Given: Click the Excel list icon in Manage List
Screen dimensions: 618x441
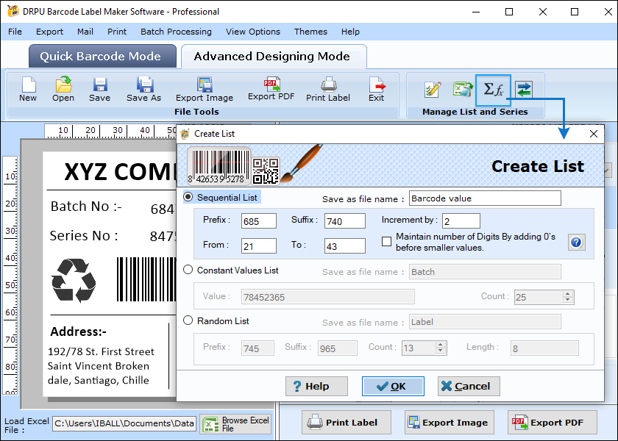Looking at the screenshot, I should [x=462, y=90].
